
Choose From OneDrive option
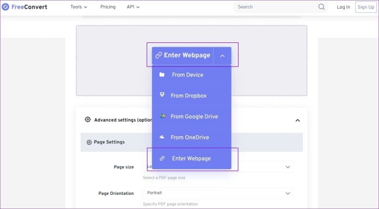point(192,137)
